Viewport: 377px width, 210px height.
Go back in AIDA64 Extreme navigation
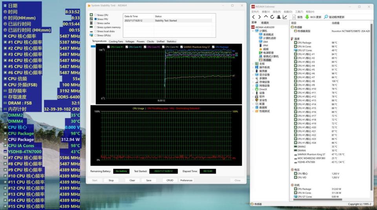click(253, 17)
